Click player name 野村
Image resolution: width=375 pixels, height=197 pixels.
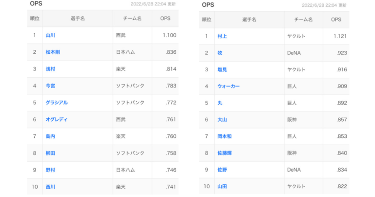50,170
